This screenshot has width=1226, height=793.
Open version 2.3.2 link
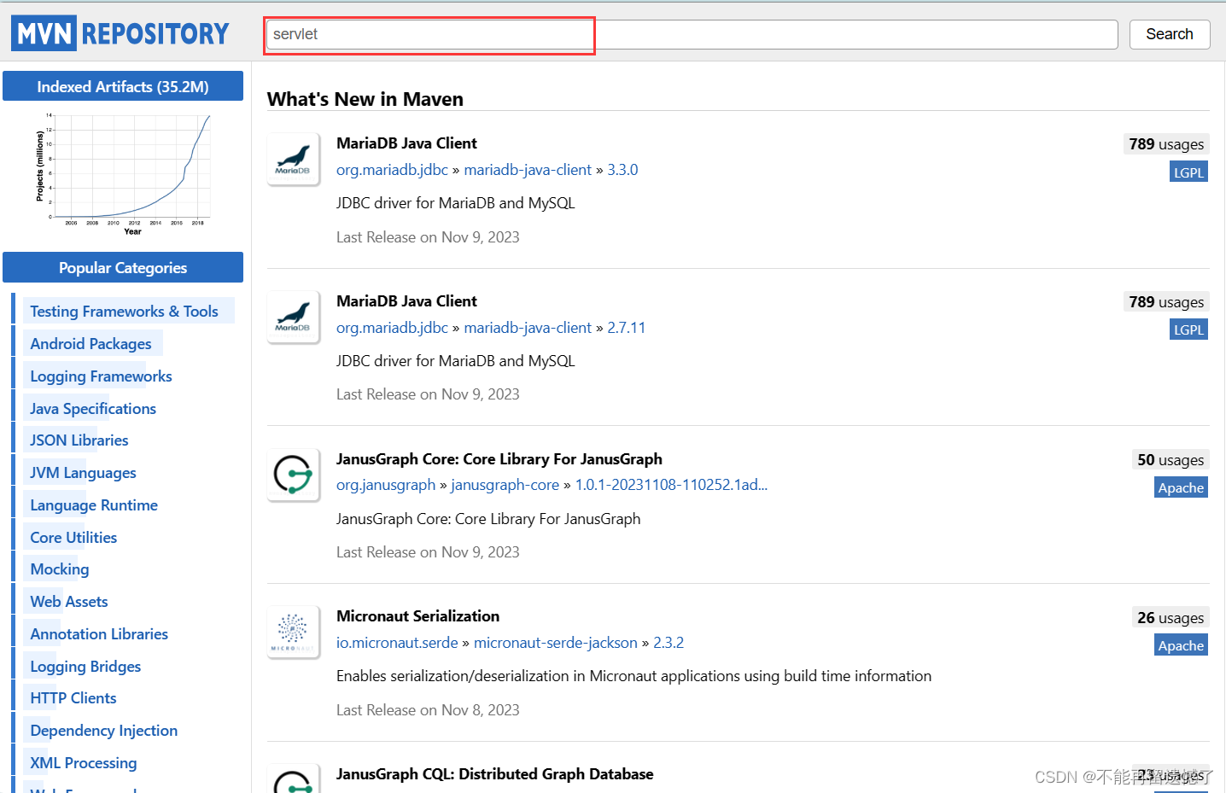pyautogui.click(x=668, y=643)
